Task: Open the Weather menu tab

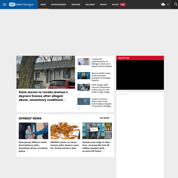Action: tap(76, 4)
